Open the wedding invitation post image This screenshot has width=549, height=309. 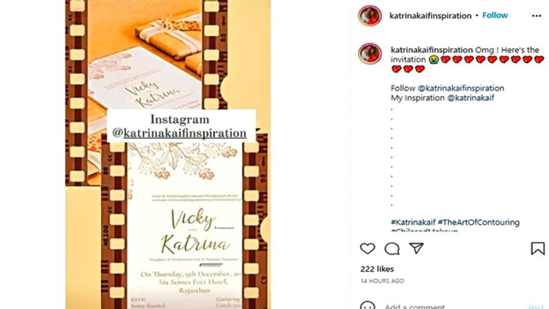point(168,154)
